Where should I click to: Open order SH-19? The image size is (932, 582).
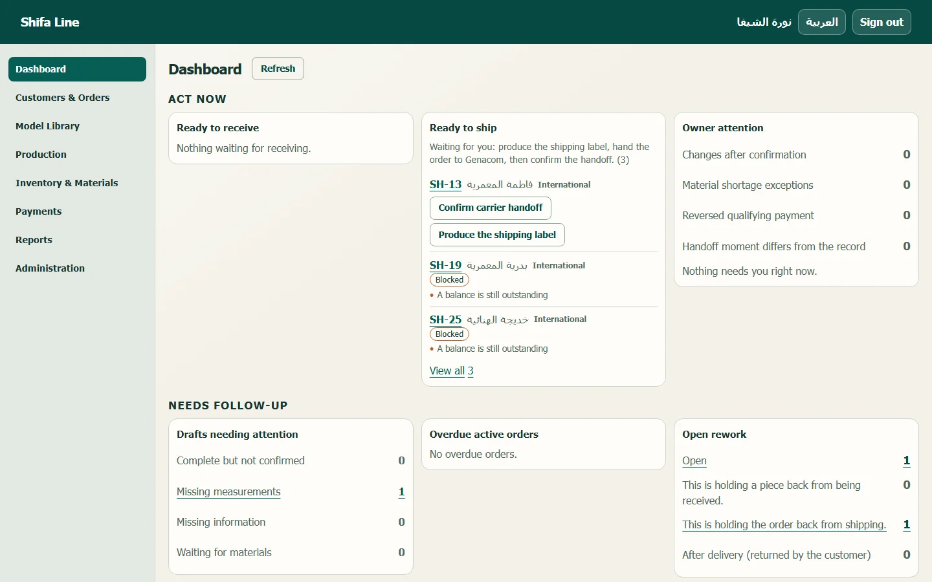445,265
